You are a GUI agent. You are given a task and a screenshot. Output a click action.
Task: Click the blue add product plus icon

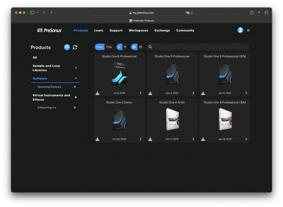tap(67, 47)
